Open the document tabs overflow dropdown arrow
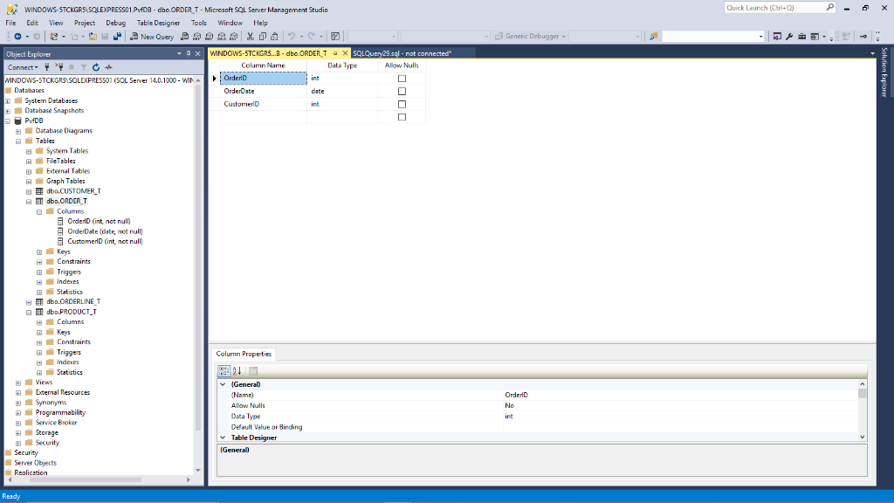894x503 pixels. pos(872,53)
